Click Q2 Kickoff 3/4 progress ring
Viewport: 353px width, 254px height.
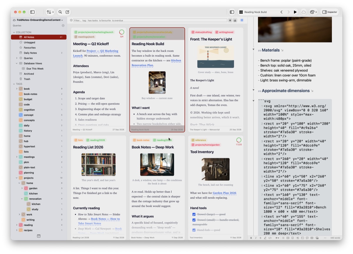coord(121,32)
